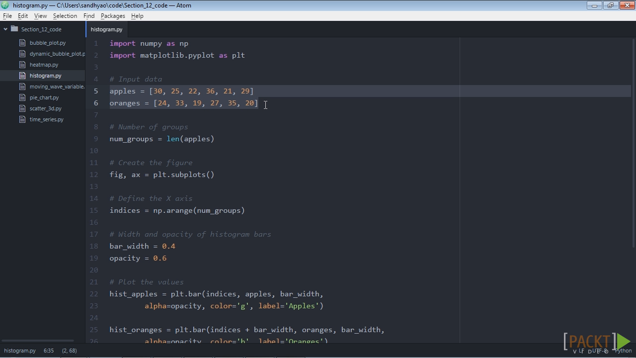Open the File menu
Image resolution: width=636 pixels, height=358 pixels.
tap(7, 16)
